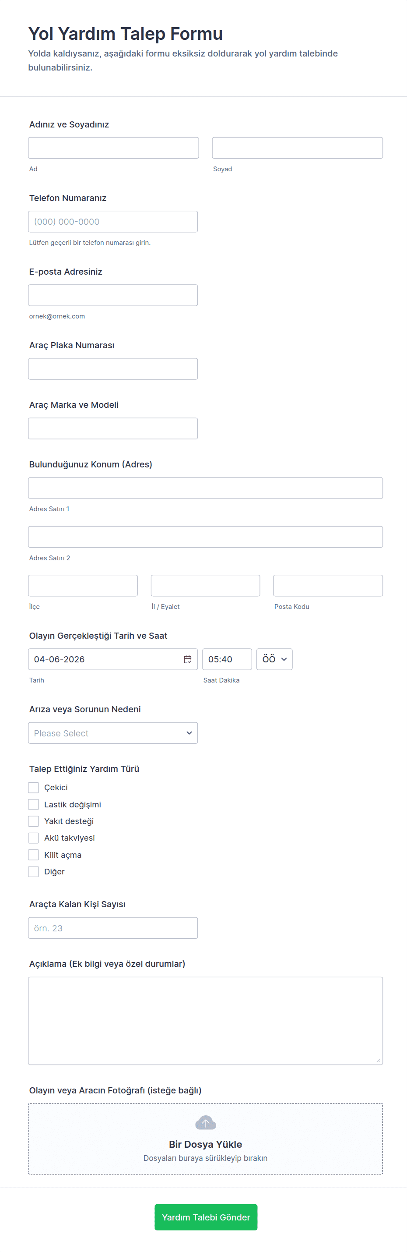Check the Diğer option
The height and width of the screenshot is (1252, 407).
[x=34, y=871]
